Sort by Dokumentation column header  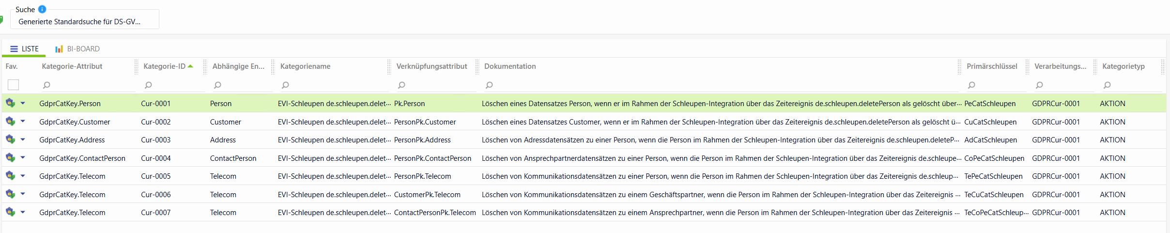click(510, 66)
